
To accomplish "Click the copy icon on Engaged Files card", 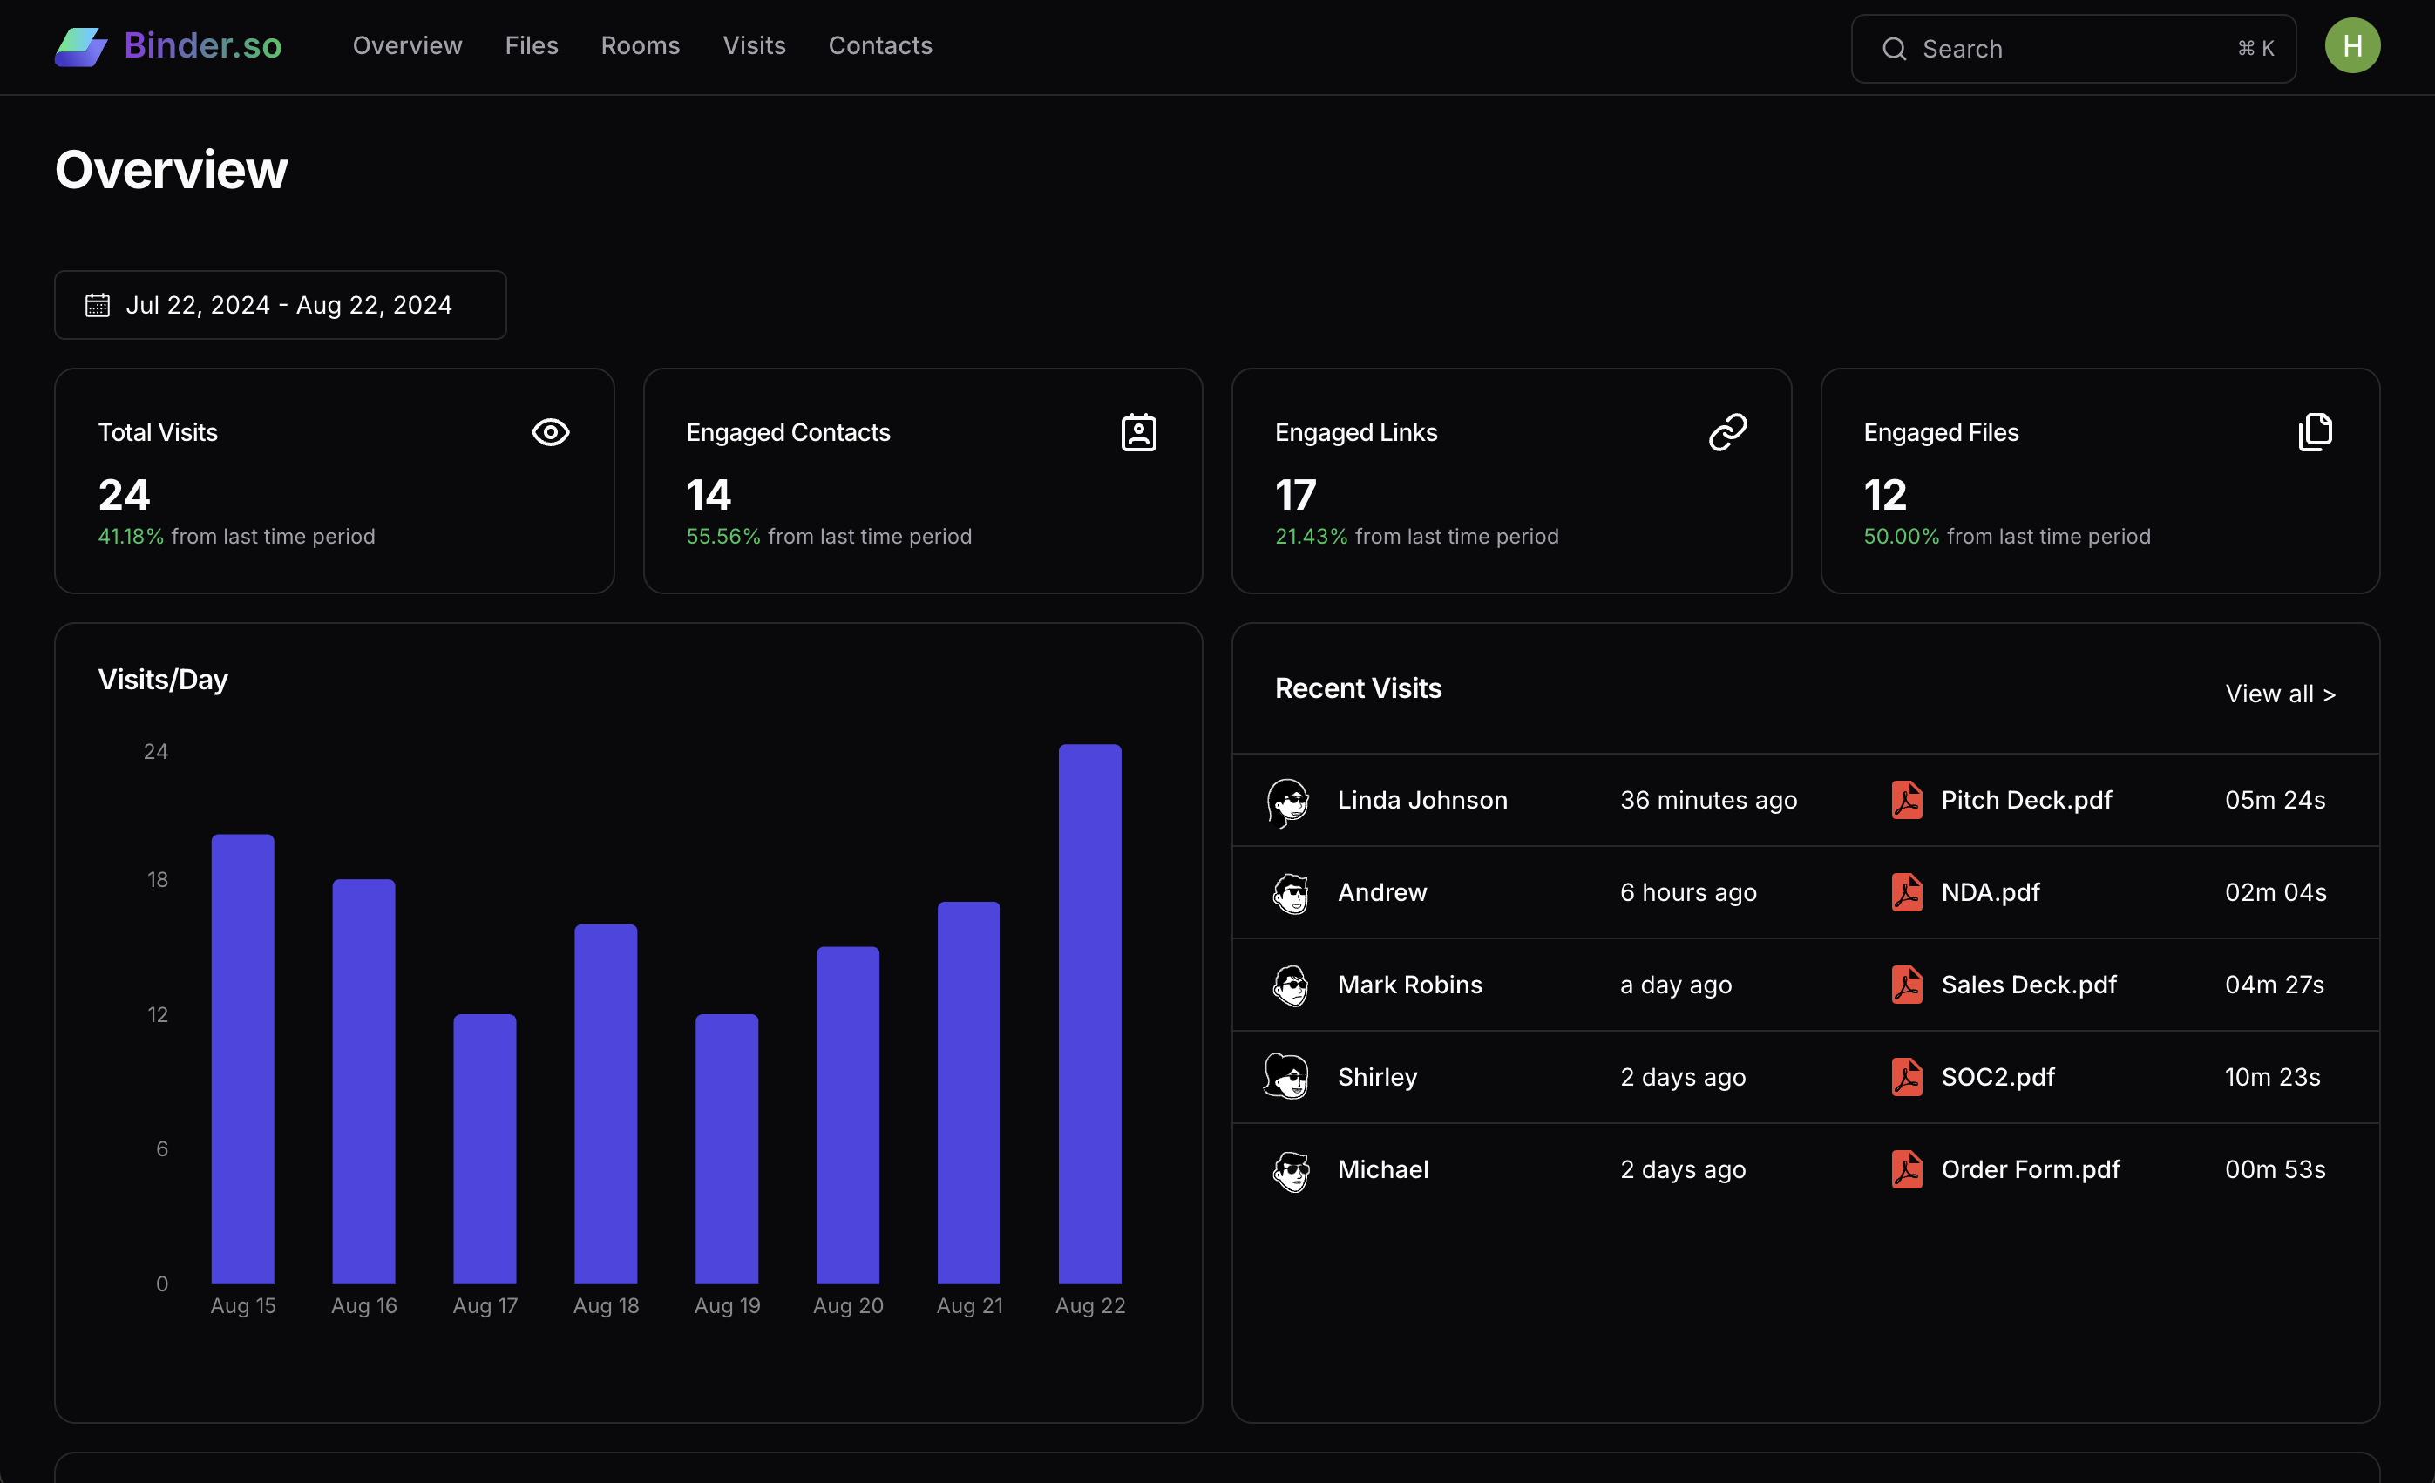I will click(x=2316, y=432).
